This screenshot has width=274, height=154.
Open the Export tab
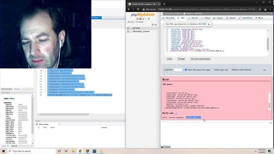[218, 18]
